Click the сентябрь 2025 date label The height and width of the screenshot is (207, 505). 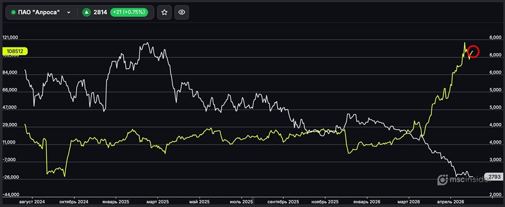click(283, 201)
